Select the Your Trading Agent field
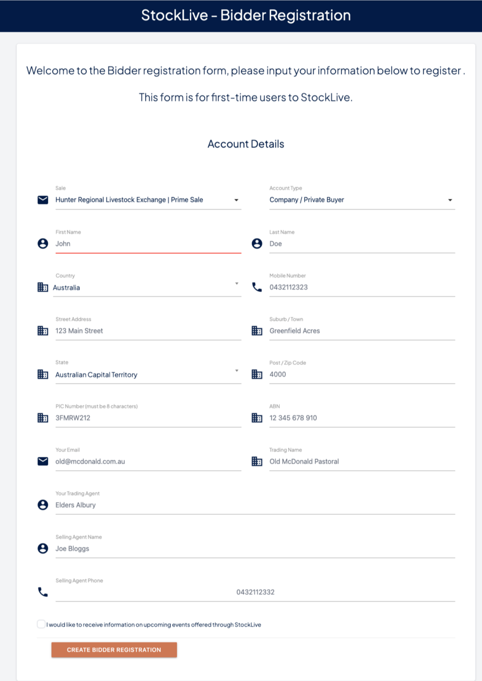 pos(255,505)
